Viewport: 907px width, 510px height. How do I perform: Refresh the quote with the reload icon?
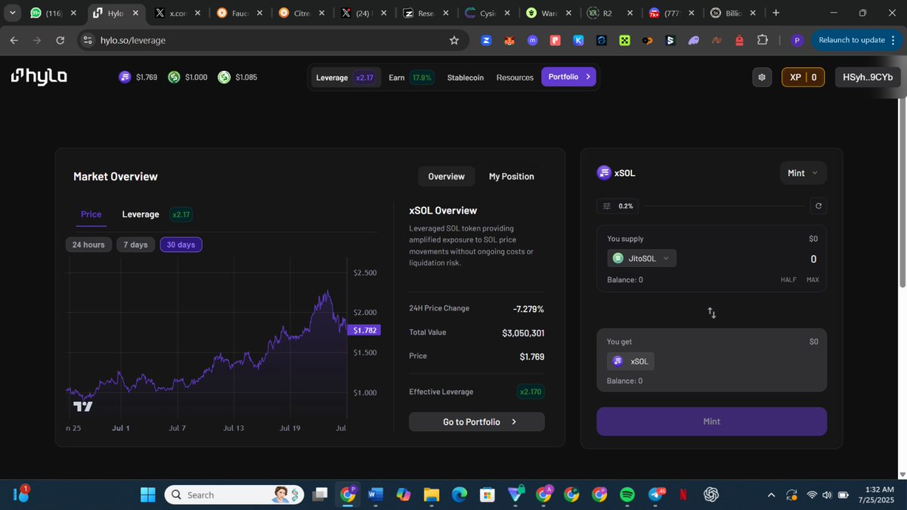click(818, 206)
